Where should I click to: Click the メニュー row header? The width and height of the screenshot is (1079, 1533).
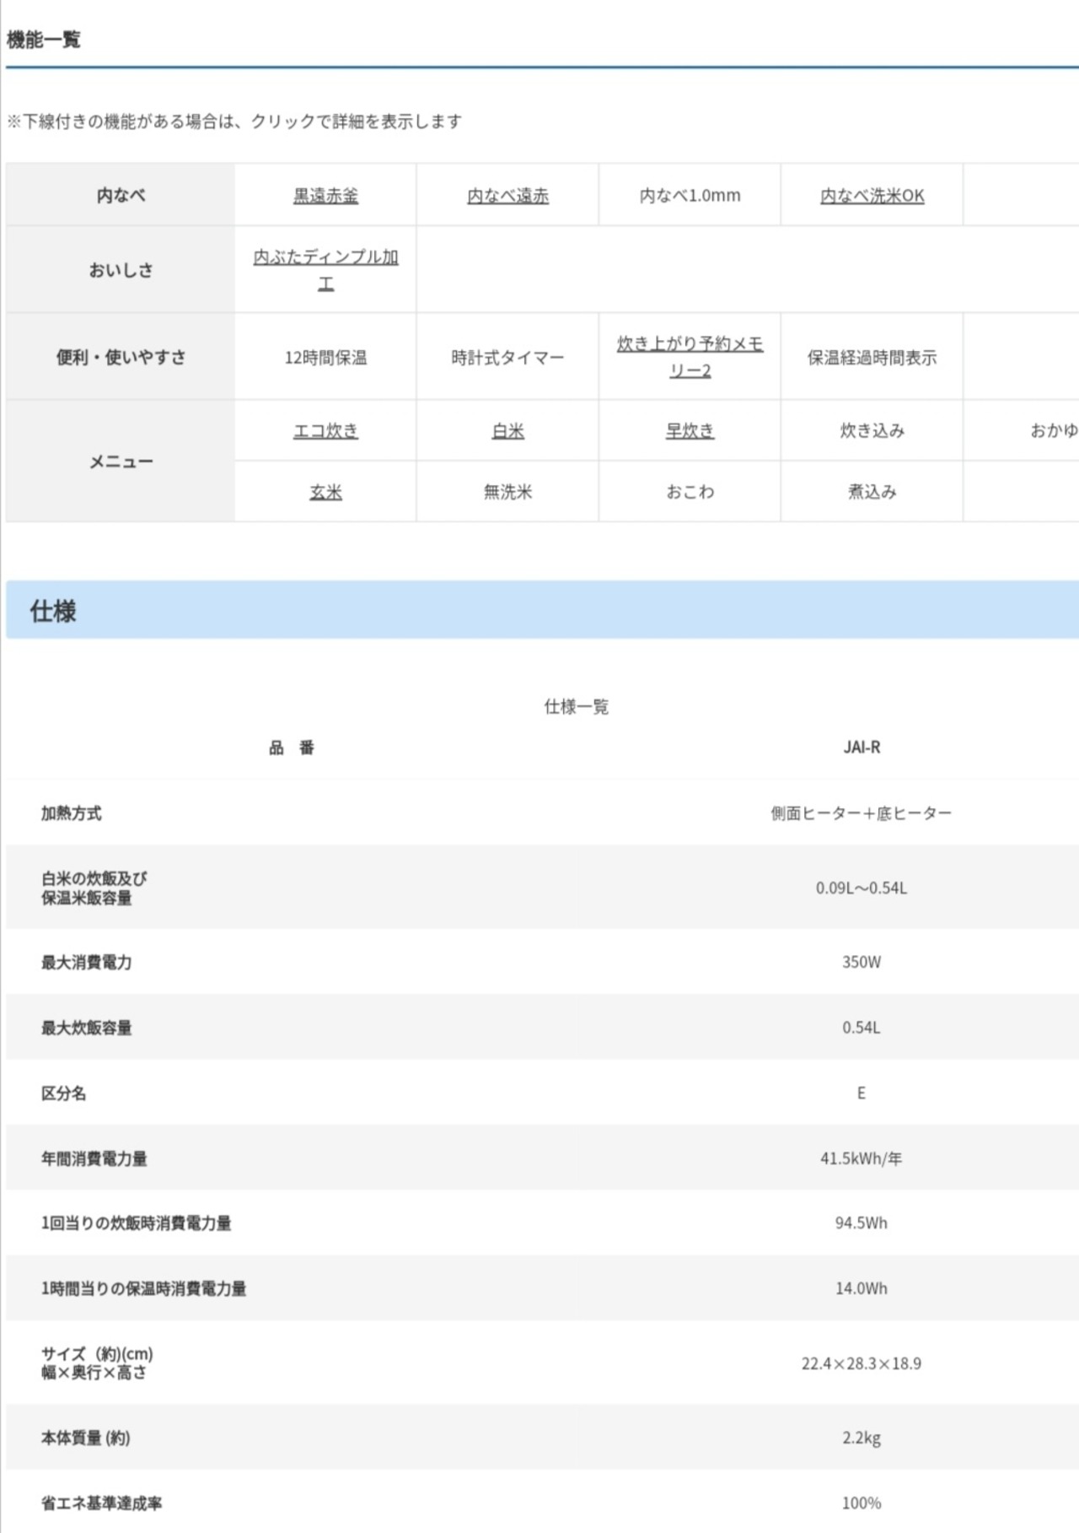point(121,462)
